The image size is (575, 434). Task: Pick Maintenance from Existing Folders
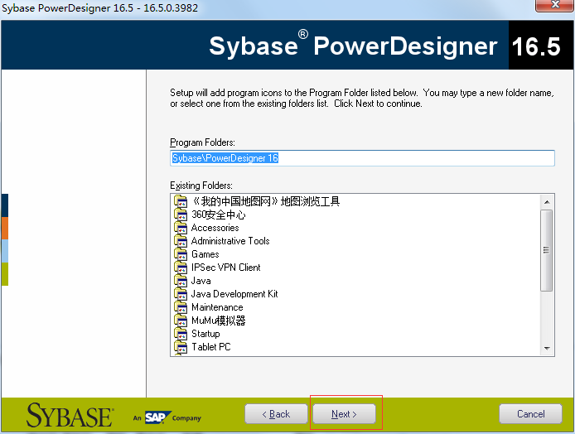[x=217, y=307]
